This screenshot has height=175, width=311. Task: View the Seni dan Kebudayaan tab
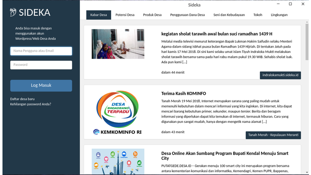click(x=229, y=15)
